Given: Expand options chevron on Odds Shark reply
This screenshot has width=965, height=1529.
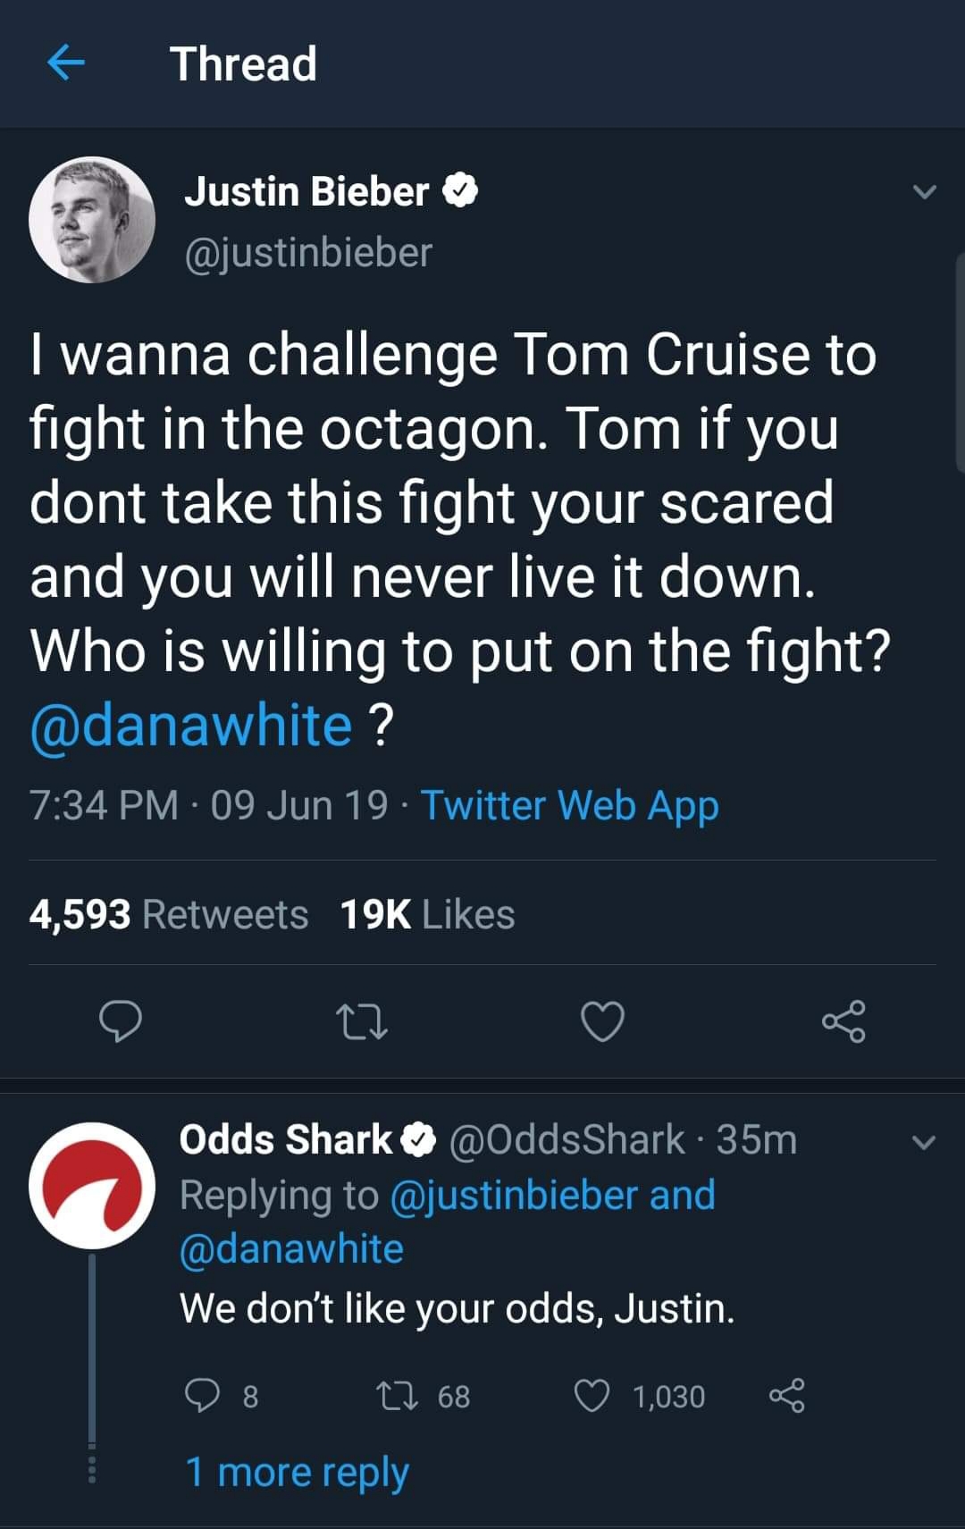Looking at the screenshot, I should (924, 1142).
